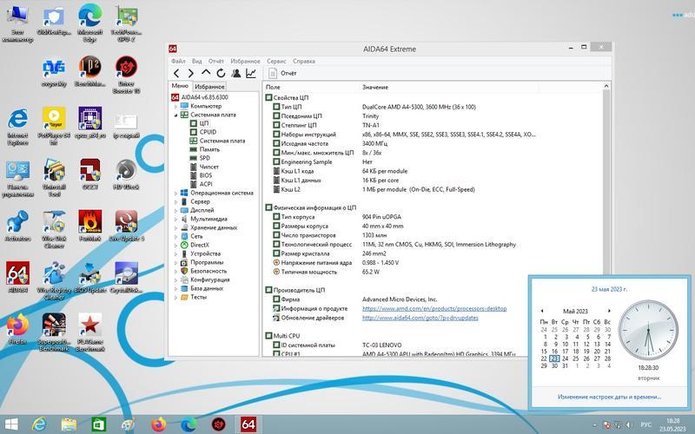Select CPUID item in the tree

tap(208, 132)
